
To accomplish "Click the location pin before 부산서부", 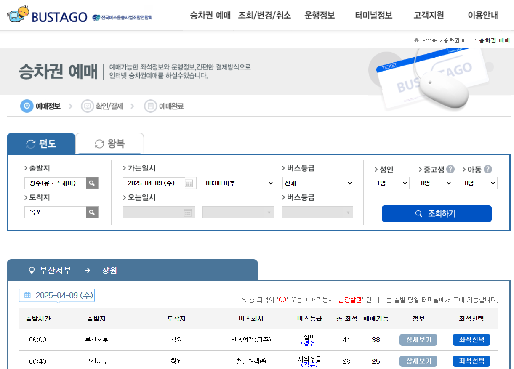I will tap(31, 270).
